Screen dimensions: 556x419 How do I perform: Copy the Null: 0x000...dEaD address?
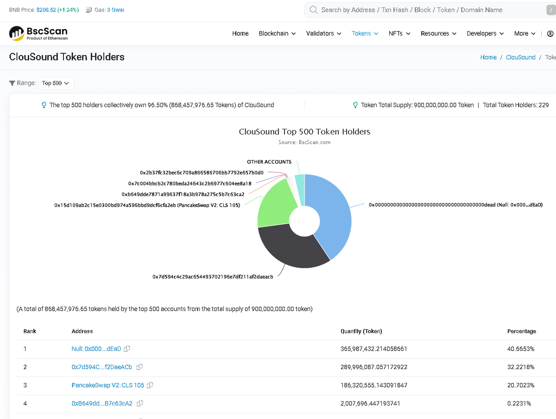coord(127,349)
